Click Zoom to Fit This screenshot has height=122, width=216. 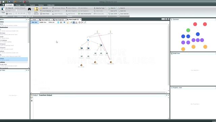pyautogui.click(x=112, y=11)
